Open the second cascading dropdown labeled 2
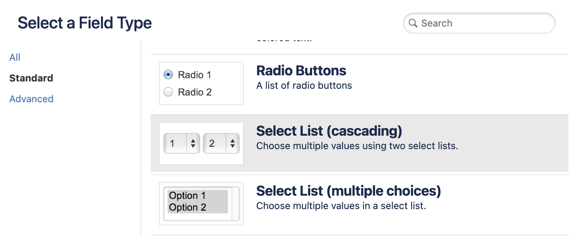Screen dimensions: 578x236 [x=215, y=144]
